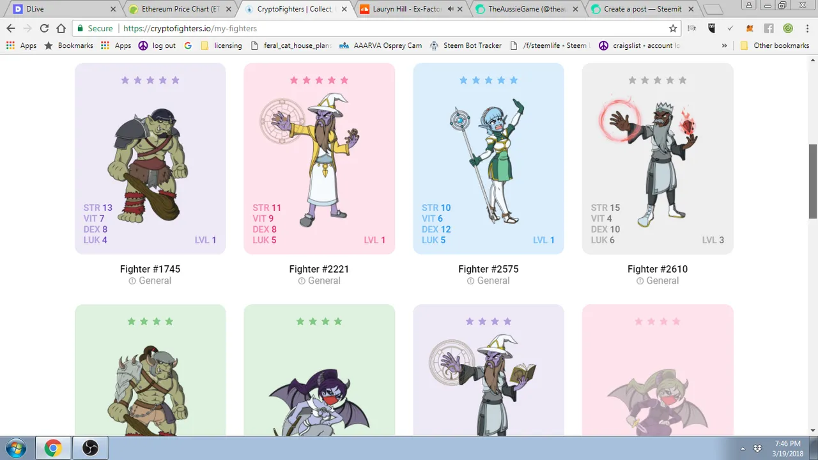Open feral_cat_house_plans bookmark
This screenshot has height=460, width=818.
(291, 45)
